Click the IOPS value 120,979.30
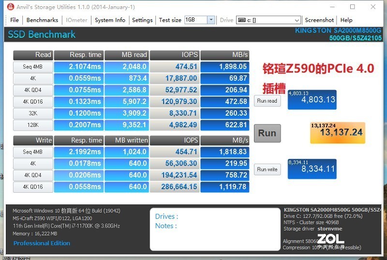 [174, 102]
